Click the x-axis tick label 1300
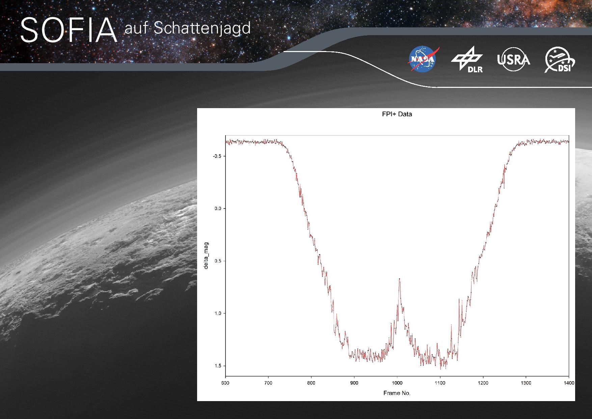 pyautogui.click(x=526, y=383)
